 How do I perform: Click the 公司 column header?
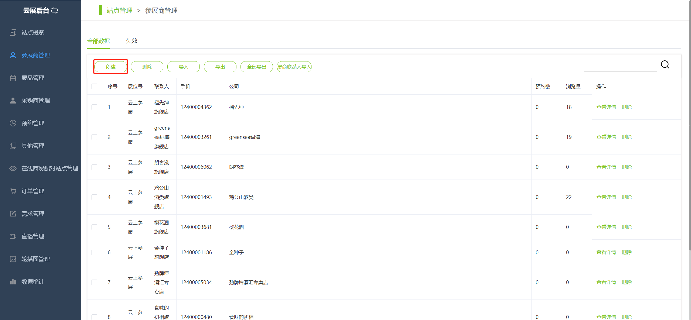coord(234,86)
